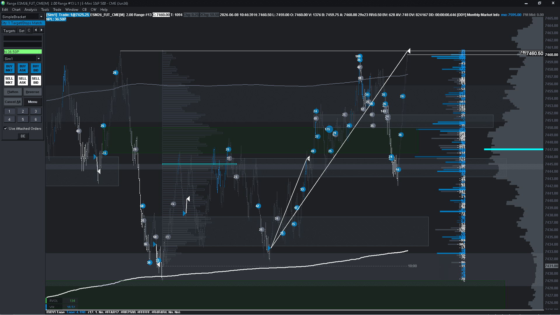
Task: Expand the Sim1 account dropdown
Action: (39, 59)
